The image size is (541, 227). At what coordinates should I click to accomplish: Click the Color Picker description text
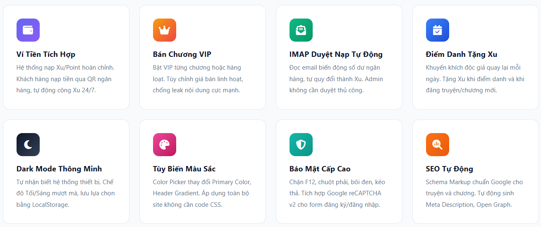[202, 193]
